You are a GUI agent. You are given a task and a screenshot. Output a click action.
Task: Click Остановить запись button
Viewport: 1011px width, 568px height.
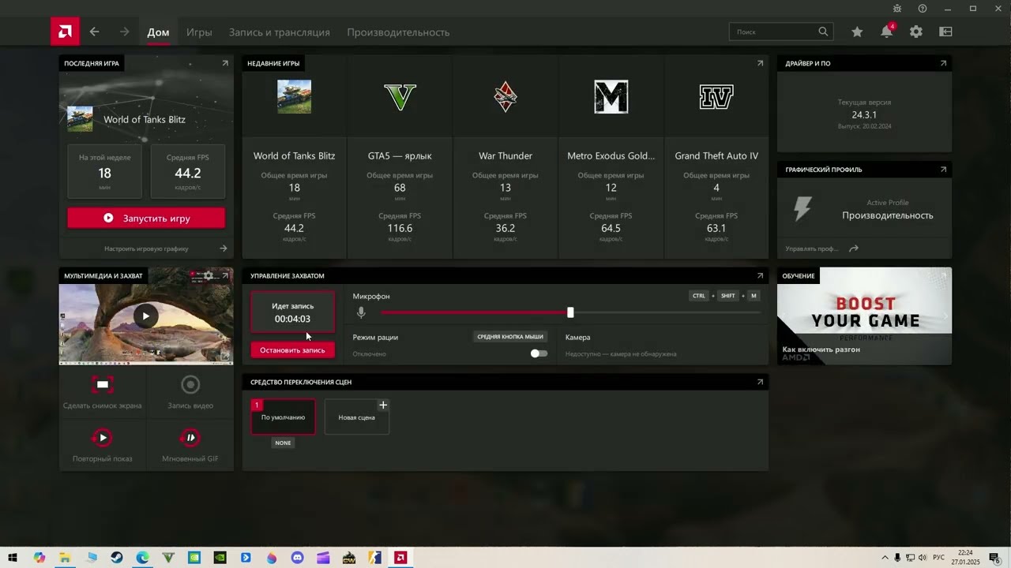[x=292, y=349]
